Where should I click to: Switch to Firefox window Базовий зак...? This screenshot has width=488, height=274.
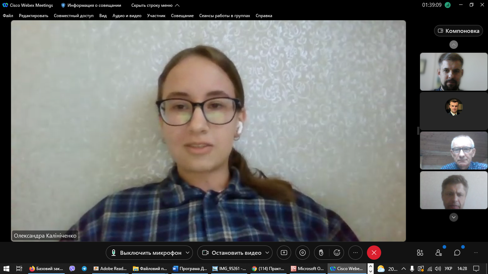[46, 269]
